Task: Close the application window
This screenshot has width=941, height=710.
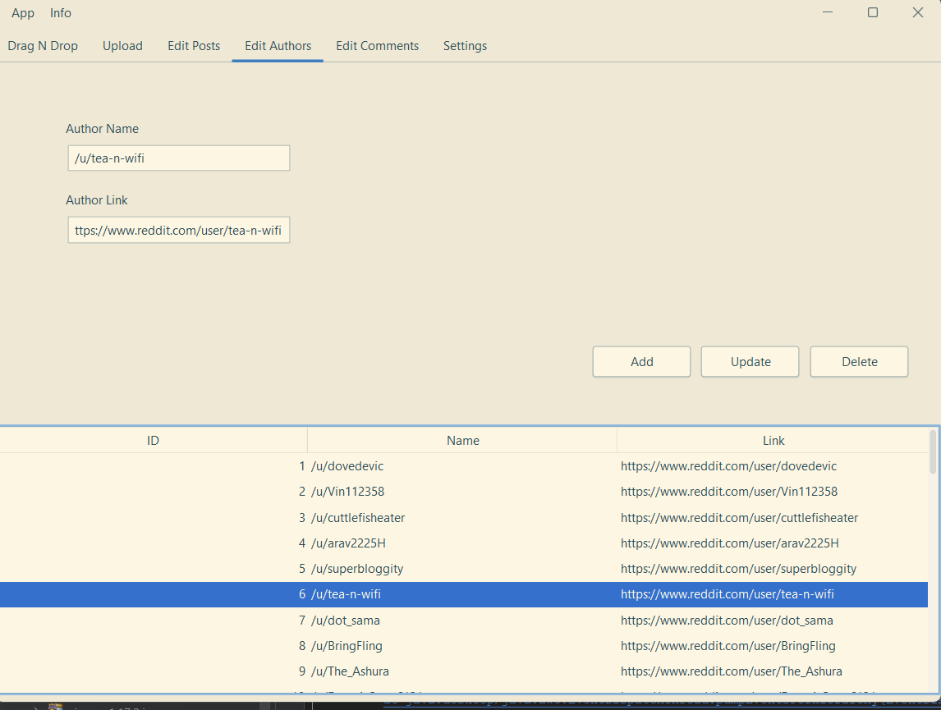Action: [x=917, y=12]
